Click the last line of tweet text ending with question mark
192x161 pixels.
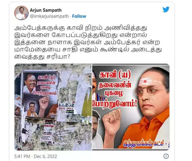click(42, 57)
